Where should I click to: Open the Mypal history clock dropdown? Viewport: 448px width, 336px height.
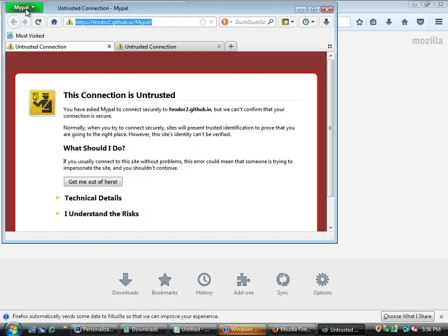pyautogui.click(x=308, y=22)
